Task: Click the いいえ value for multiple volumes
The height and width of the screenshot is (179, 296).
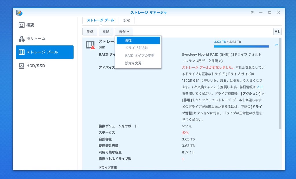Action: point(187,126)
